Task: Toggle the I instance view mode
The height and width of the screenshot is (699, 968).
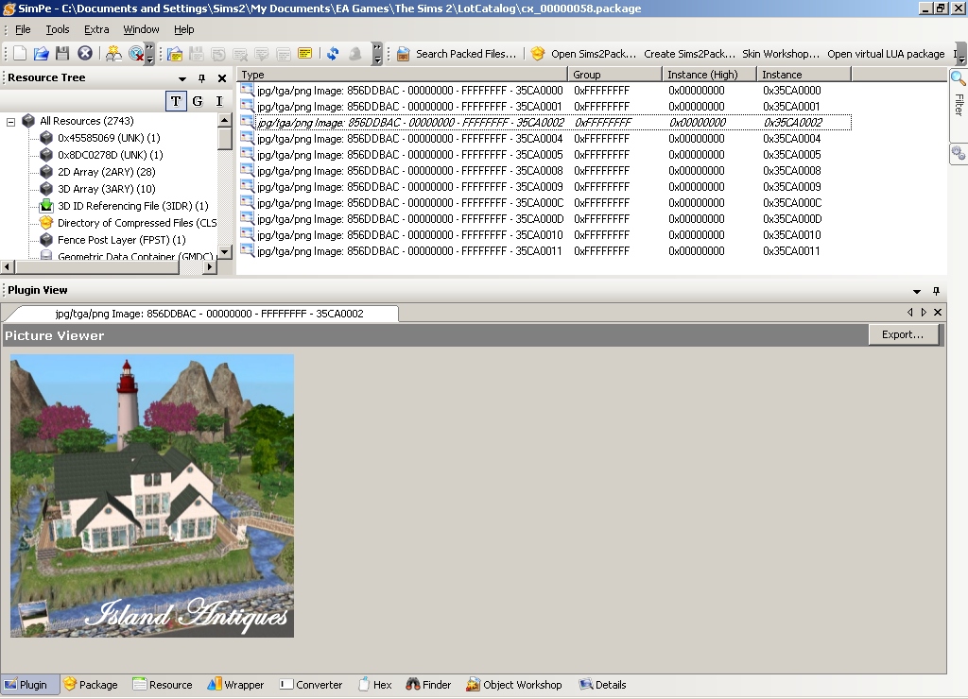Action: point(219,101)
